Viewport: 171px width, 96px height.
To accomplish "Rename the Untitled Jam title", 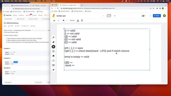I will [x=61, y=16].
